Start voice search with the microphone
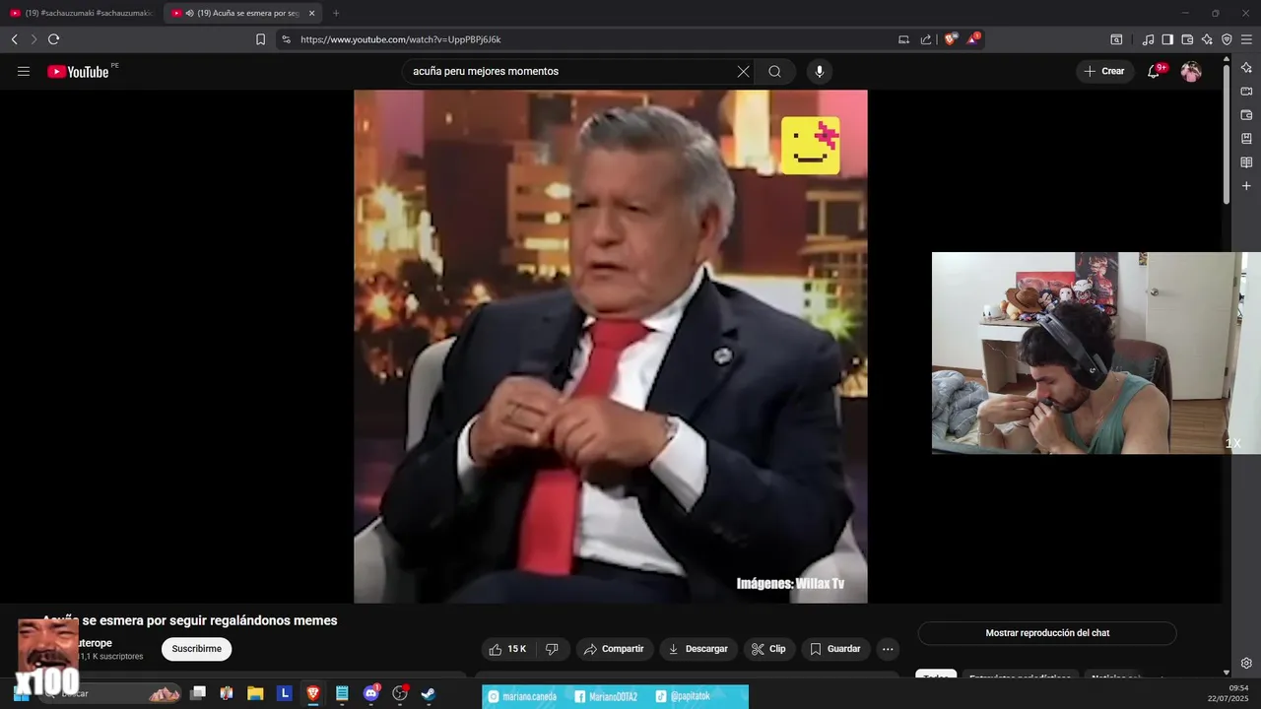The width and height of the screenshot is (1261, 709). pos(819,71)
